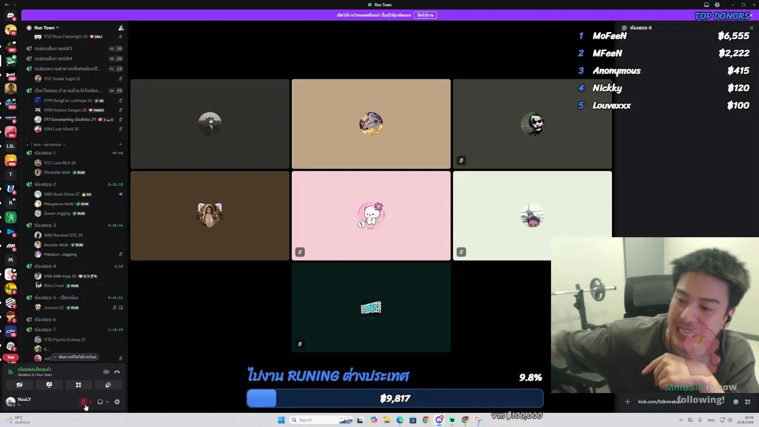Turn on camera in voice panel
The height and width of the screenshot is (427, 759).
tap(20, 385)
